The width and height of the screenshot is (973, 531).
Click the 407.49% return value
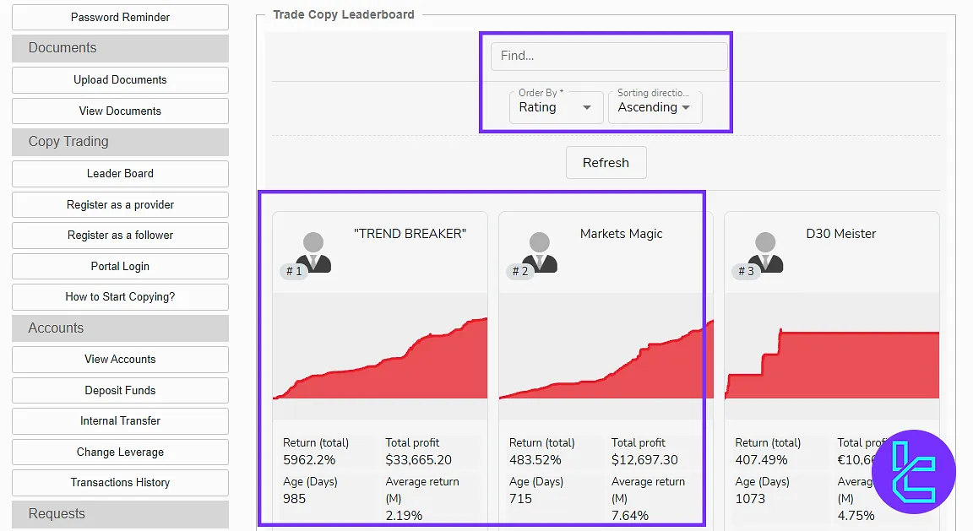coord(761,459)
